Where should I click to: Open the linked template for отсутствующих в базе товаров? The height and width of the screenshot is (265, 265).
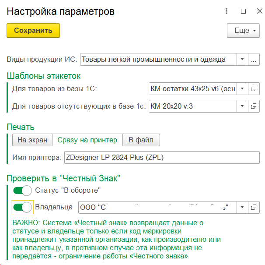point(254,106)
